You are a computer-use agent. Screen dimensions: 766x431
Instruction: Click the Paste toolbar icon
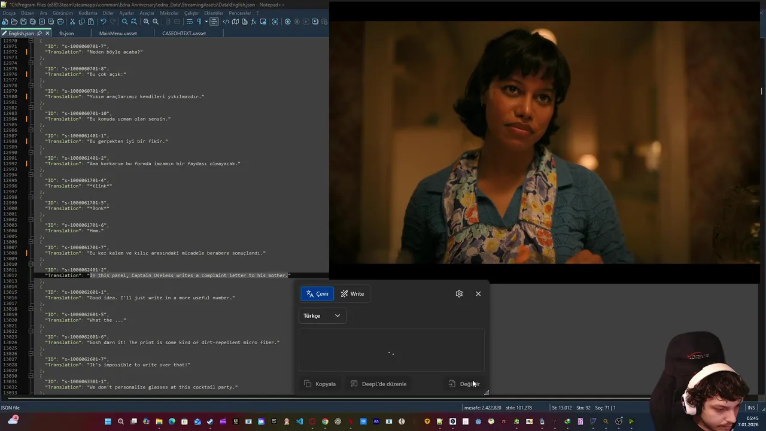pyautogui.click(x=91, y=22)
